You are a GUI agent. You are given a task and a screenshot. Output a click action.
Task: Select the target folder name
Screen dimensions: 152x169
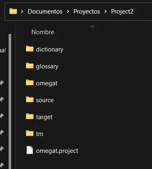click(x=44, y=117)
